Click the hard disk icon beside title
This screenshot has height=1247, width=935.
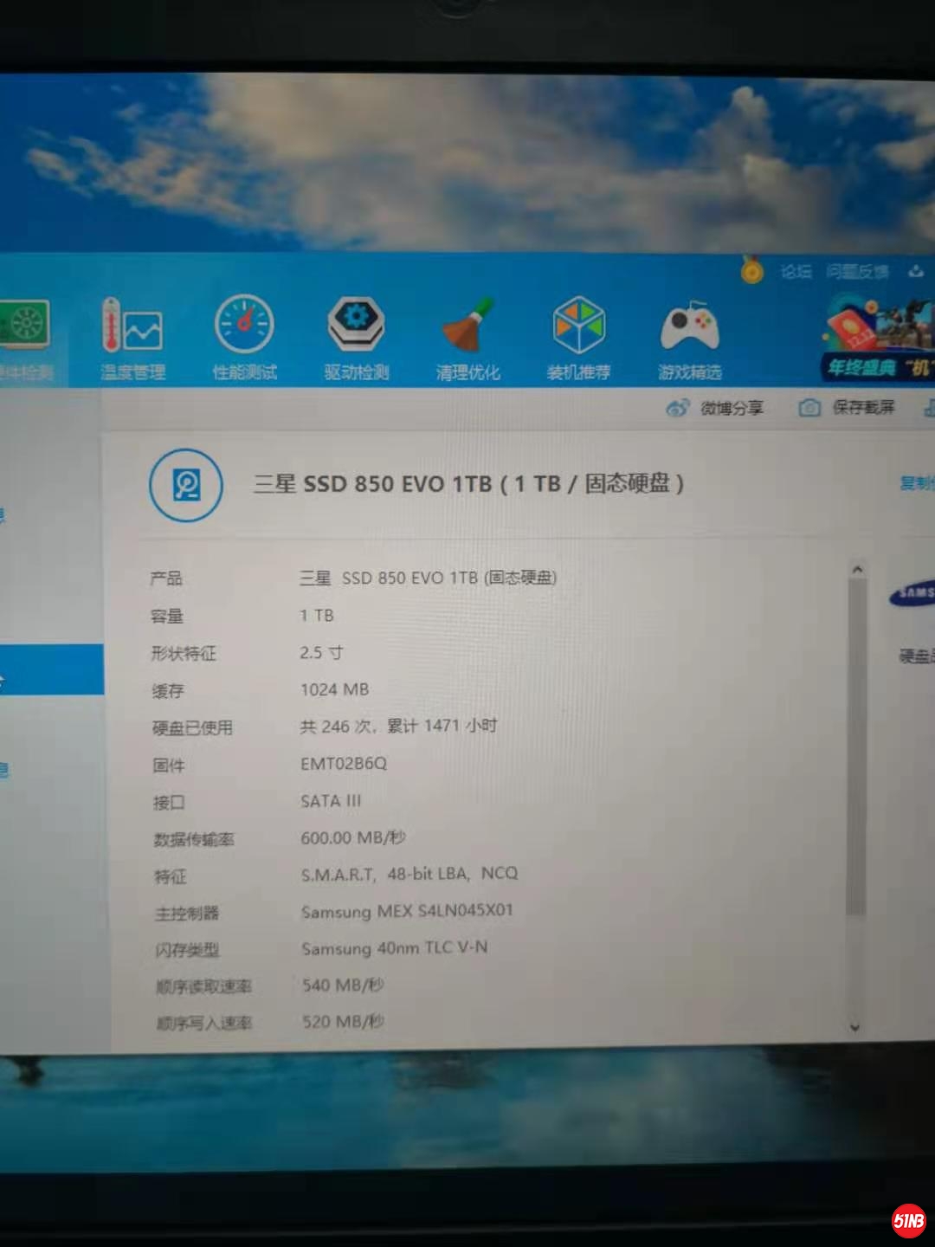(186, 485)
